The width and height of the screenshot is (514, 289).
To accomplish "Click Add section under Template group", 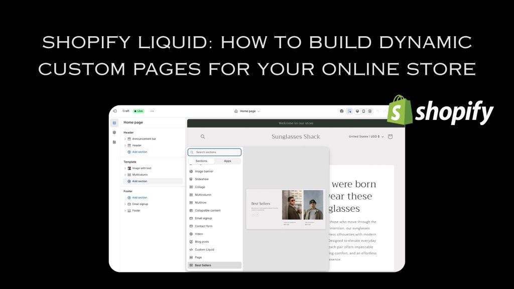I will point(153,181).
